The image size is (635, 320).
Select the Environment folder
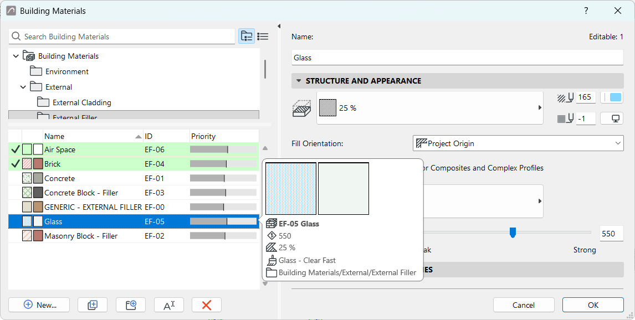pyautogui.click(x=67, y=71)
